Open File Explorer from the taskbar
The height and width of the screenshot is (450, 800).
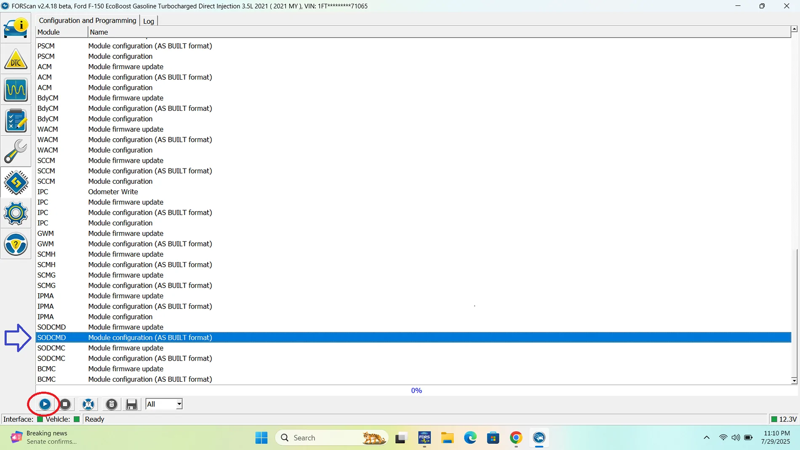(x=447, y=438)
